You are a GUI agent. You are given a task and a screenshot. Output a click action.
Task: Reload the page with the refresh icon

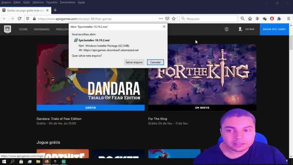click(20, 19)
